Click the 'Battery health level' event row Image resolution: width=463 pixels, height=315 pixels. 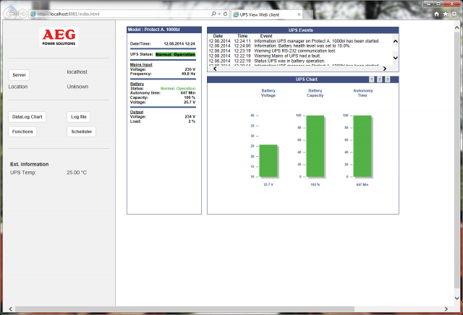click(280, 46)
